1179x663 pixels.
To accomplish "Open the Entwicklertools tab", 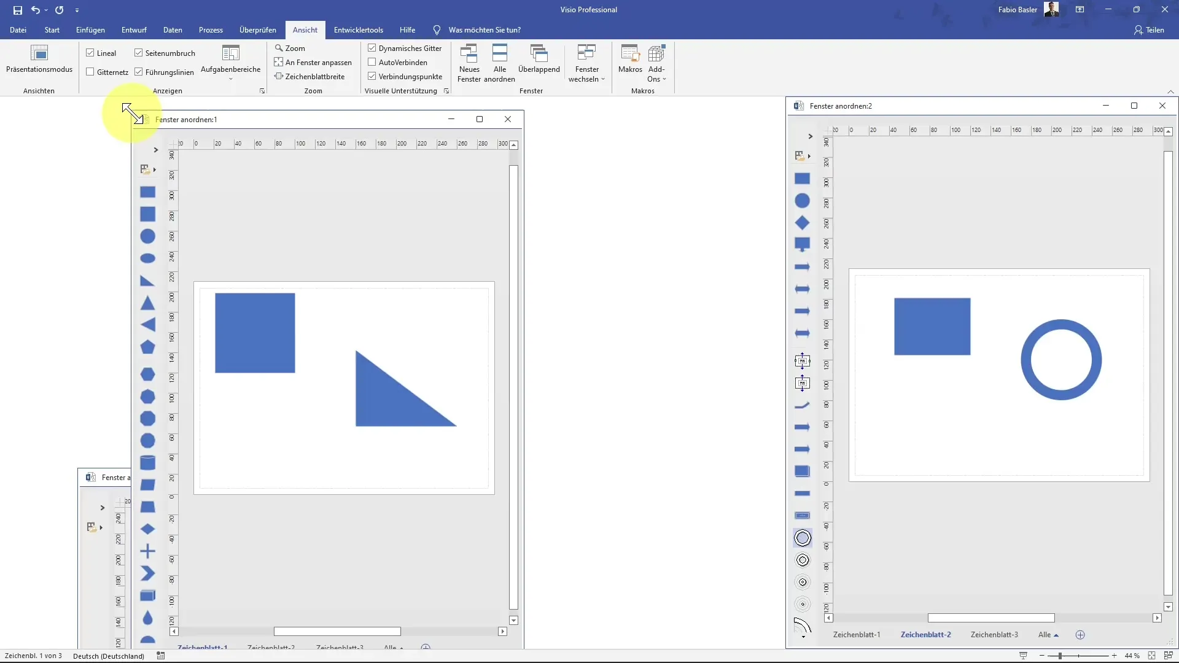I will click(x=359, y=30).
